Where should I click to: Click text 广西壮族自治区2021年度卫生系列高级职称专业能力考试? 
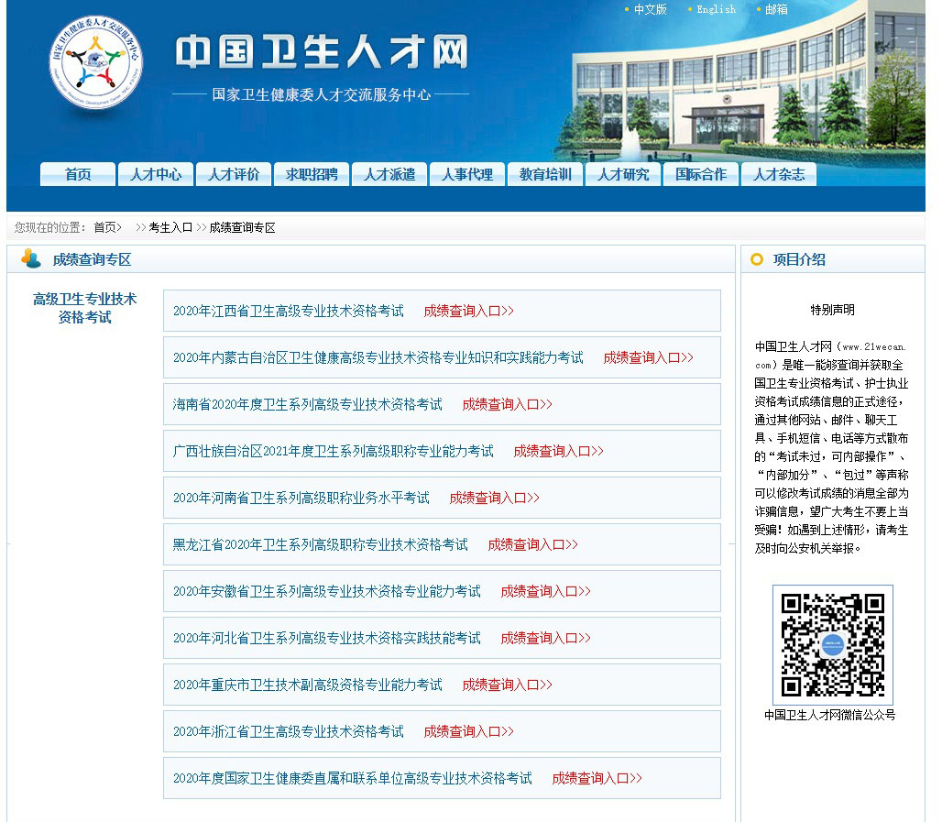[334, 451]
